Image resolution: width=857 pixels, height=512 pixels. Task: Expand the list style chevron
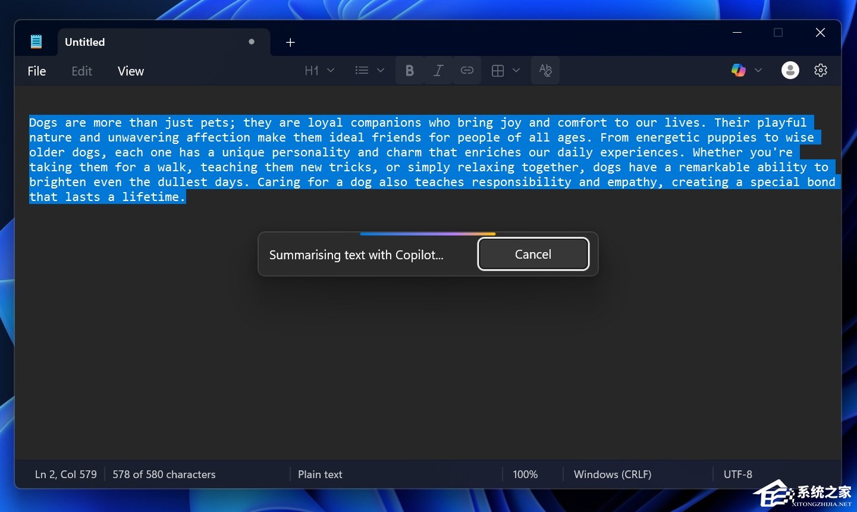[381, 71]
